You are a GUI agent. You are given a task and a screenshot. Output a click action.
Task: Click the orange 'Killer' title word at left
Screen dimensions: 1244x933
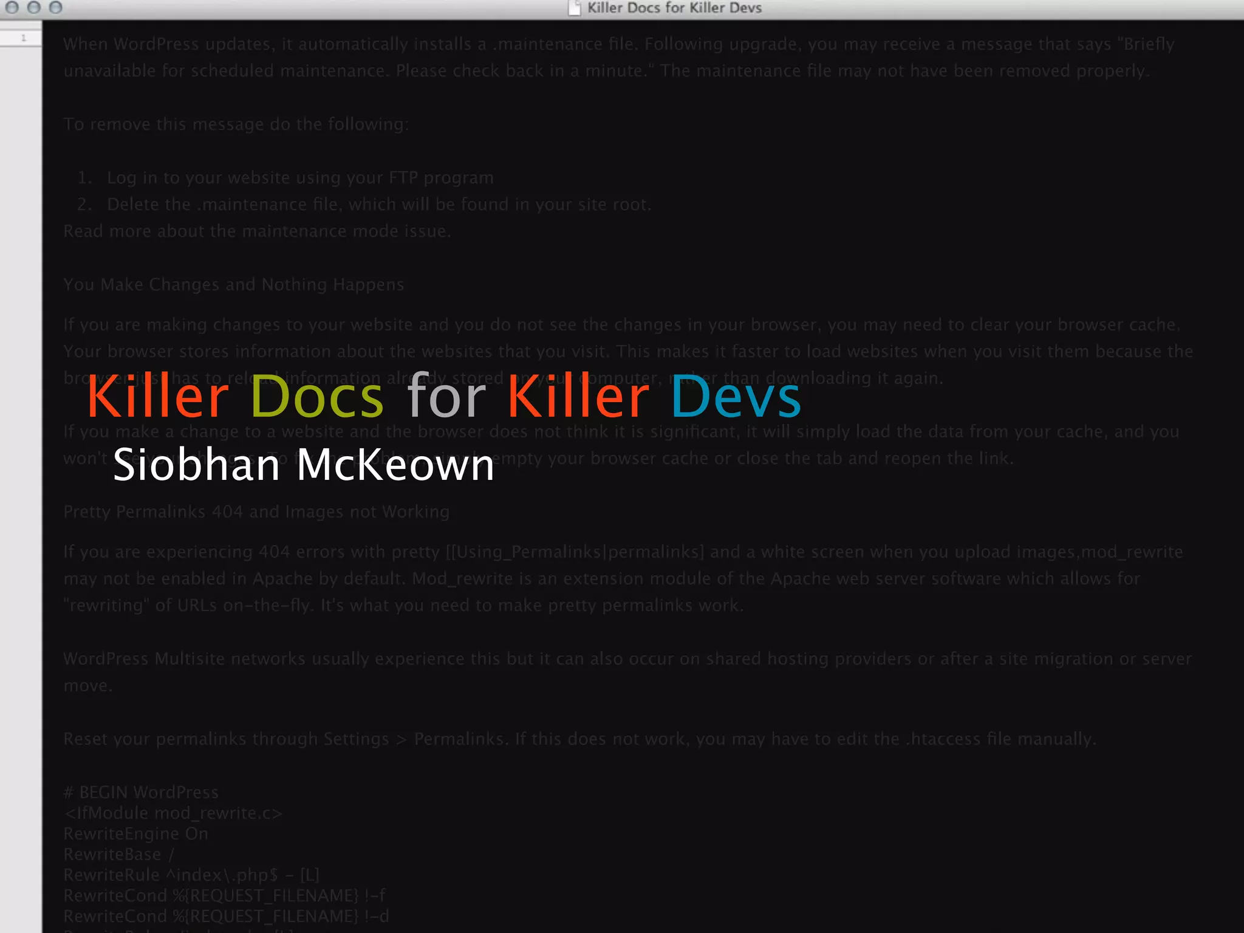(x=158, y=397)
